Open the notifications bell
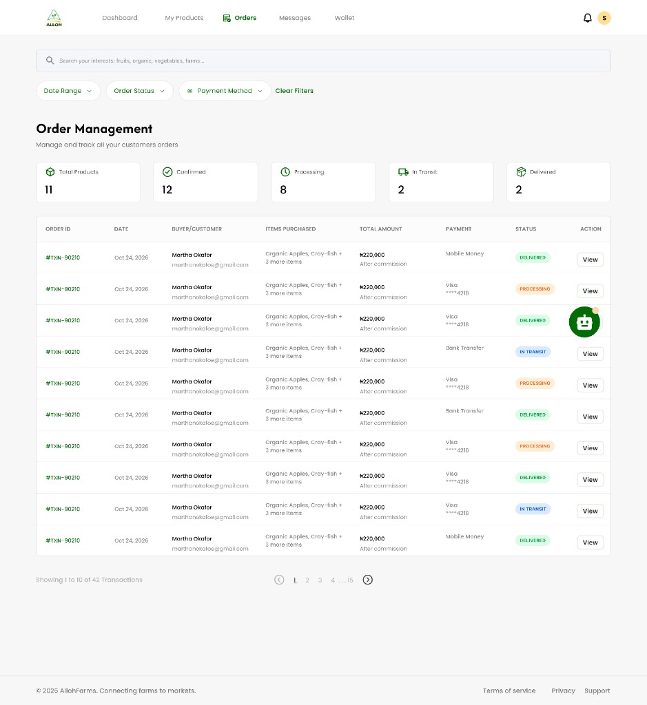 [x=587, y=18]
